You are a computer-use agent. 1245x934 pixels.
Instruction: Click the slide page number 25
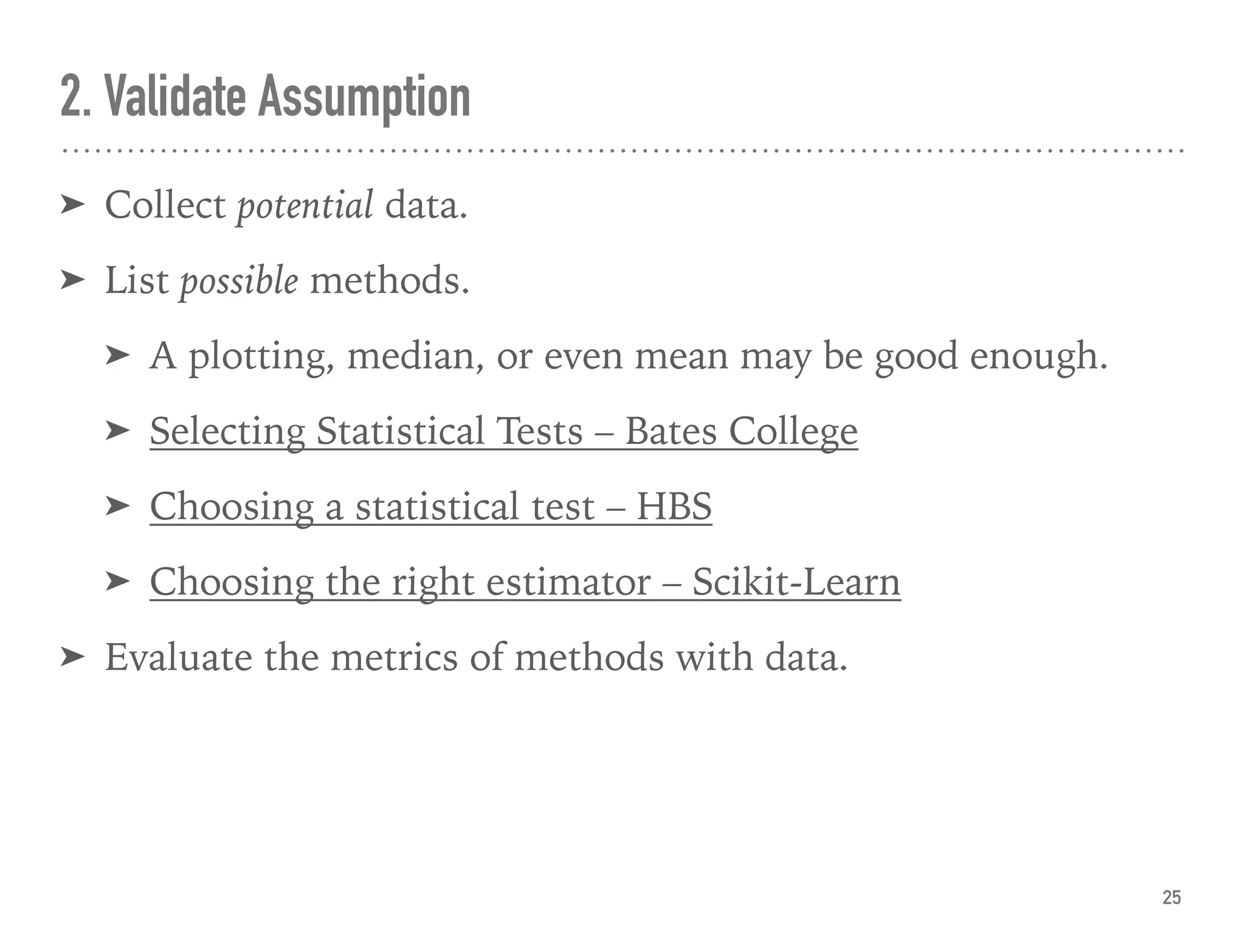(x=1171, y=898)
